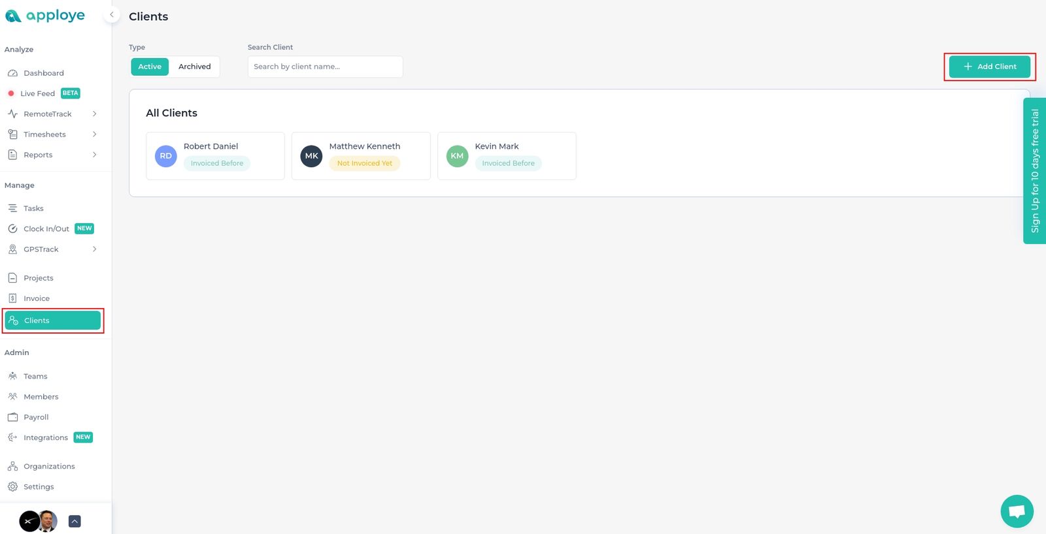The height and width of the screenshot is (534, 1046).
Task: Click Kevin Mark's Invoiced Before badge
Action: [509, 163]
